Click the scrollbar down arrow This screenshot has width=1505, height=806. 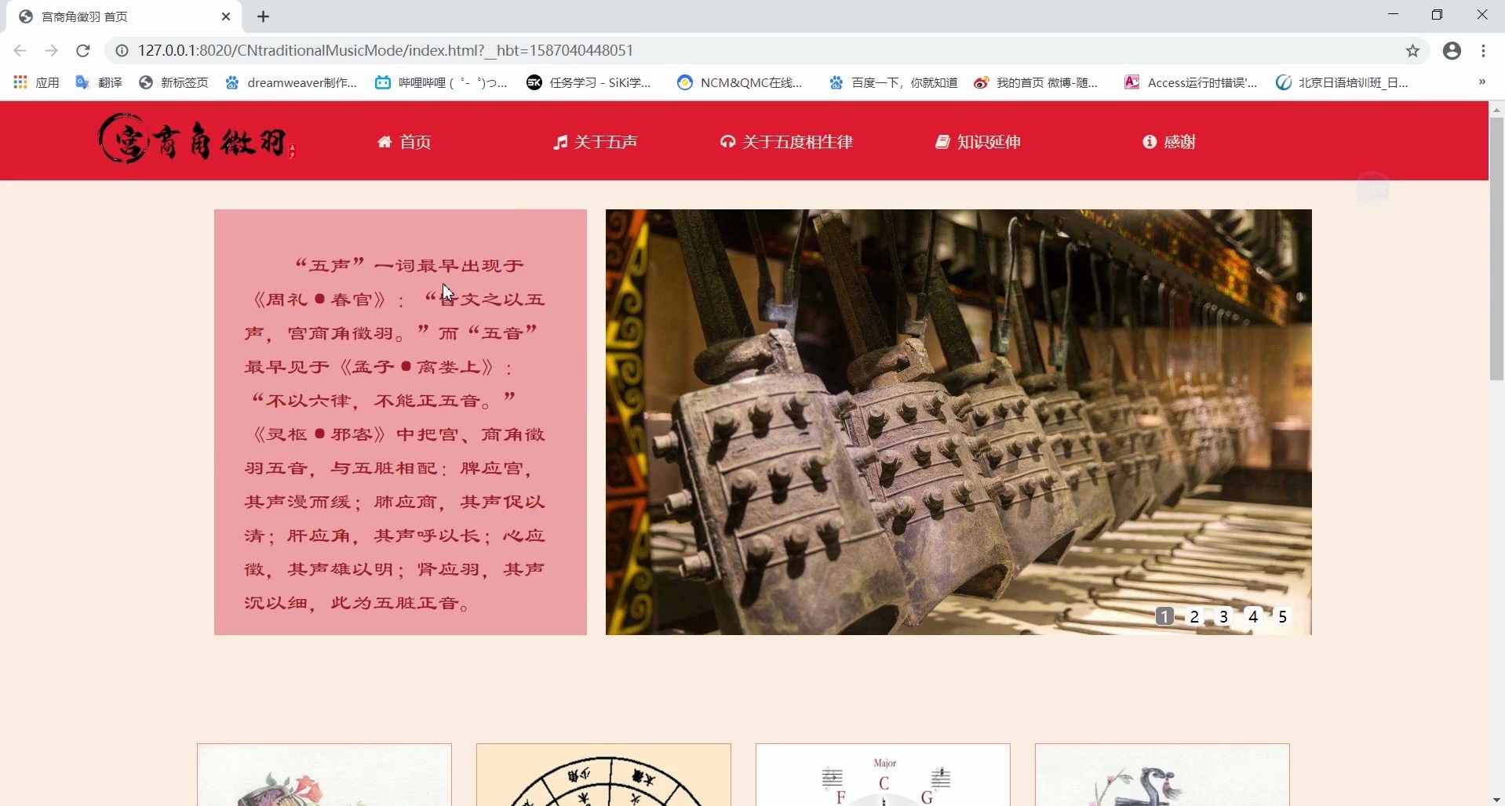pyautogui.click(x=1496, y=799)
